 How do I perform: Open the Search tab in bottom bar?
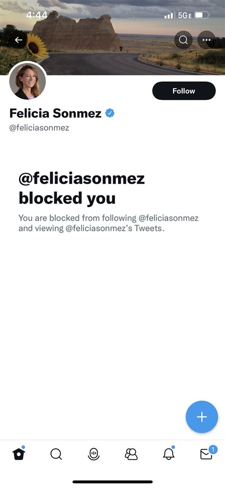(56, 454)
